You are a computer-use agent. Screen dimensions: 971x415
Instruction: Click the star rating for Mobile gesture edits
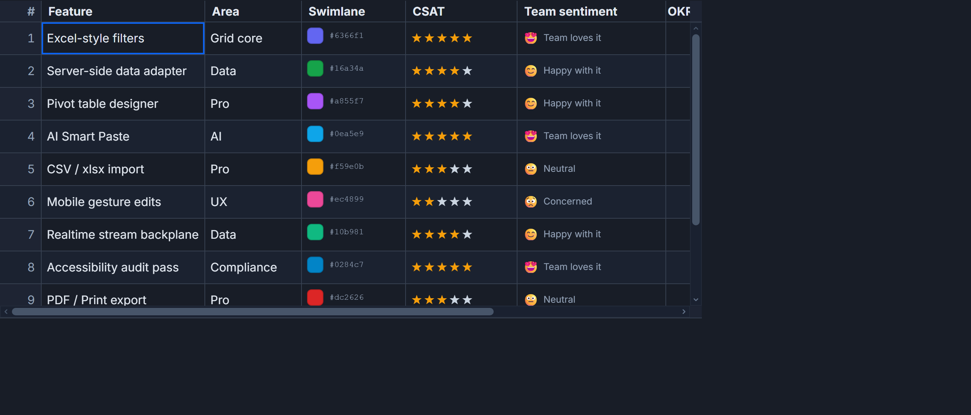tap(442, 202)
